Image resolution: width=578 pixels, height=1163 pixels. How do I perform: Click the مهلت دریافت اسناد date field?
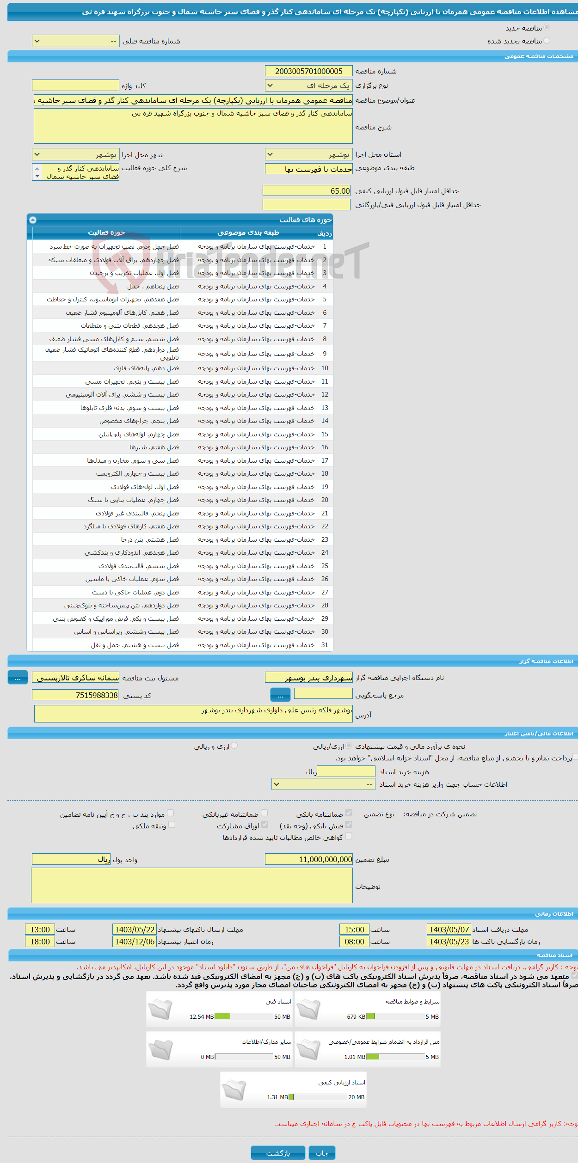[x=449, y=930]
